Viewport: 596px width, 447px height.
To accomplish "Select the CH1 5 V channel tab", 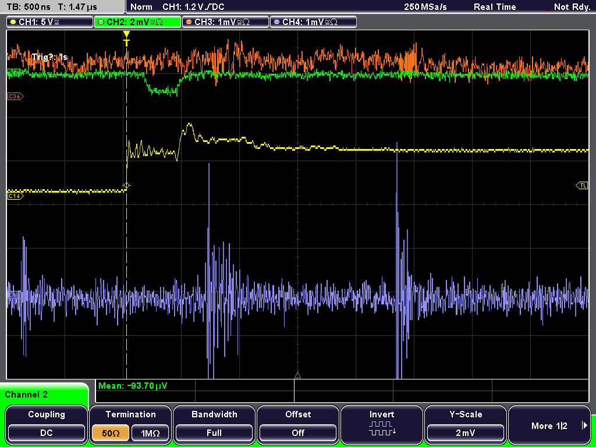I will (50, 22).
